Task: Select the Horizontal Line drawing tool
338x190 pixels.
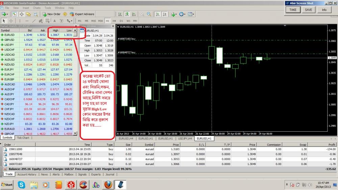Action: [27, 21]
